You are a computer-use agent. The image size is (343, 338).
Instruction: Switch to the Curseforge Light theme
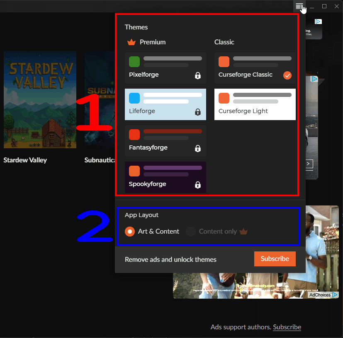point(255,104)
